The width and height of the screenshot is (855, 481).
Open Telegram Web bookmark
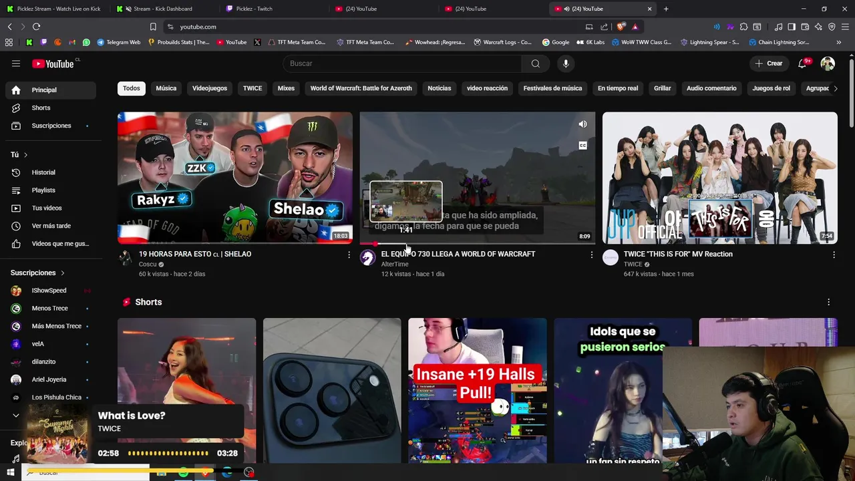point(119,42)
